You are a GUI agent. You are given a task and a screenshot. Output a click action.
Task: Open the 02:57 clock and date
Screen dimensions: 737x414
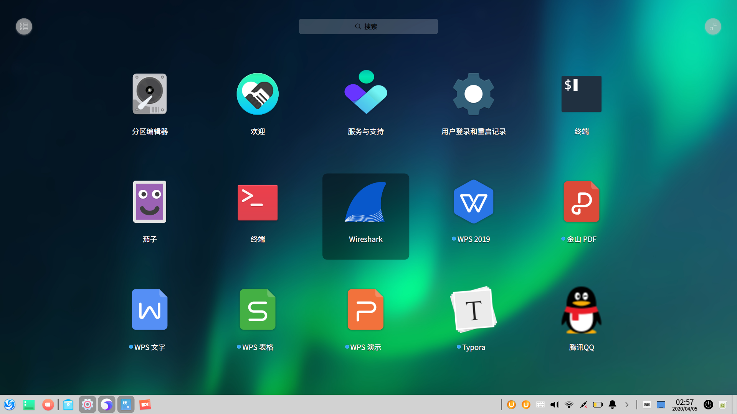(x=684, y=404)
